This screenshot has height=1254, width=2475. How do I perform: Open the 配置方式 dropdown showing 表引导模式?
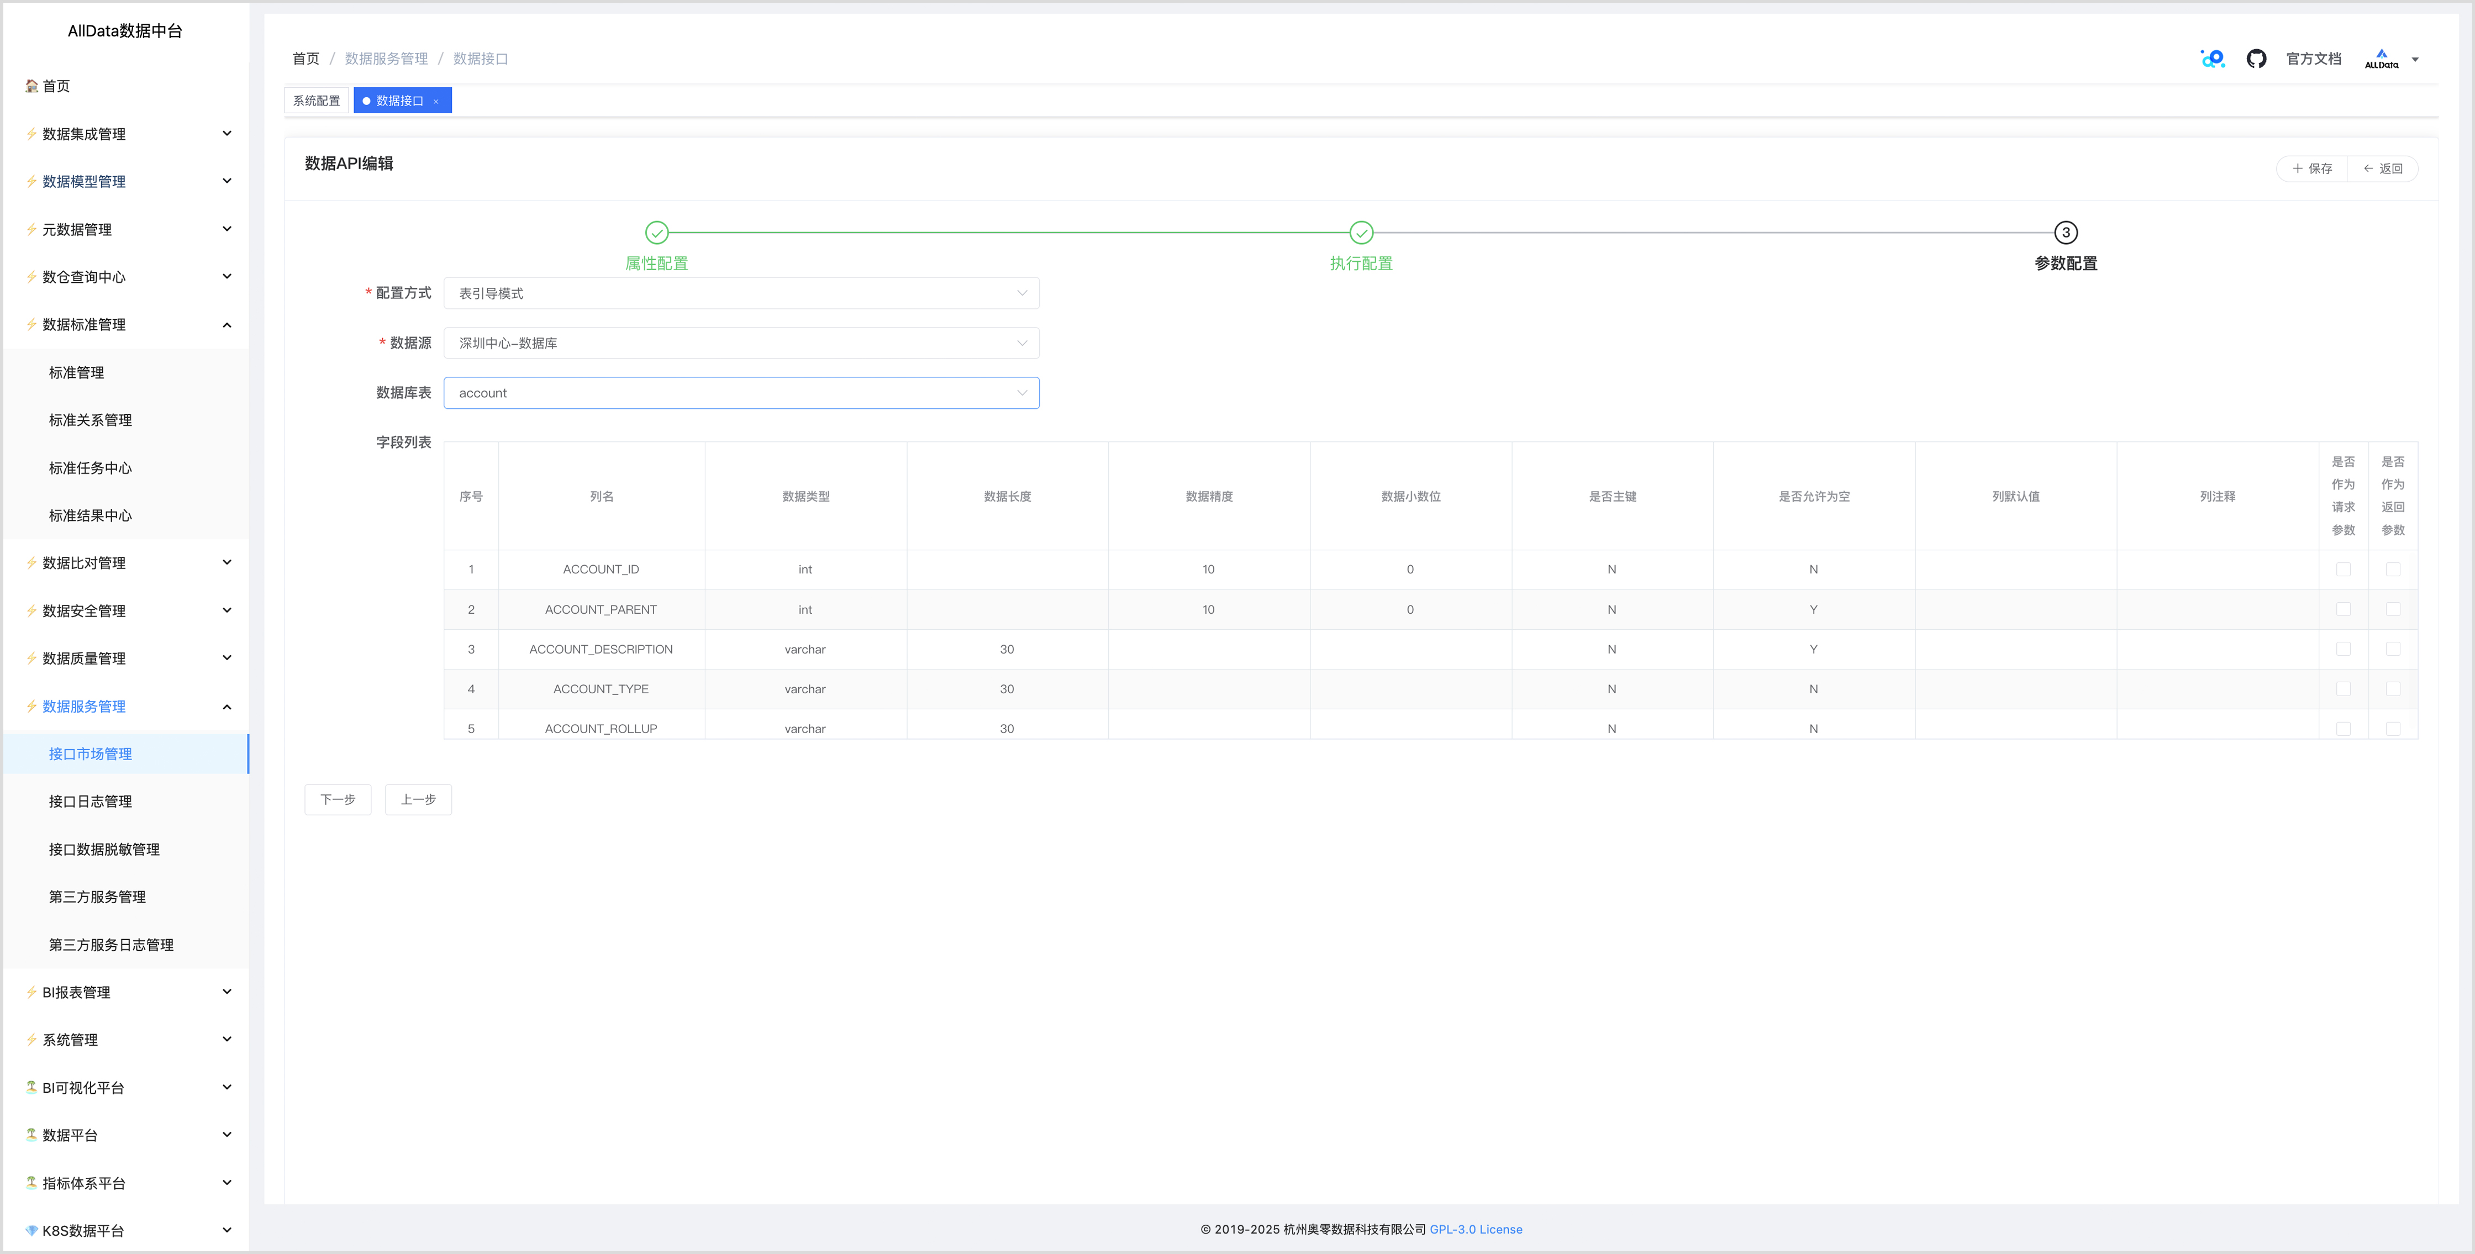(x=741, y=293)
